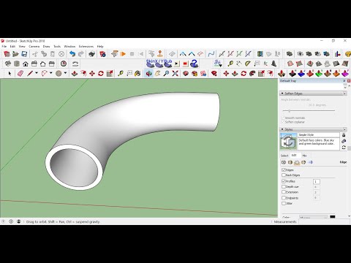351x263 pixels.
Task: Open the Circle tool dropdown arrow
Action: 65,73
